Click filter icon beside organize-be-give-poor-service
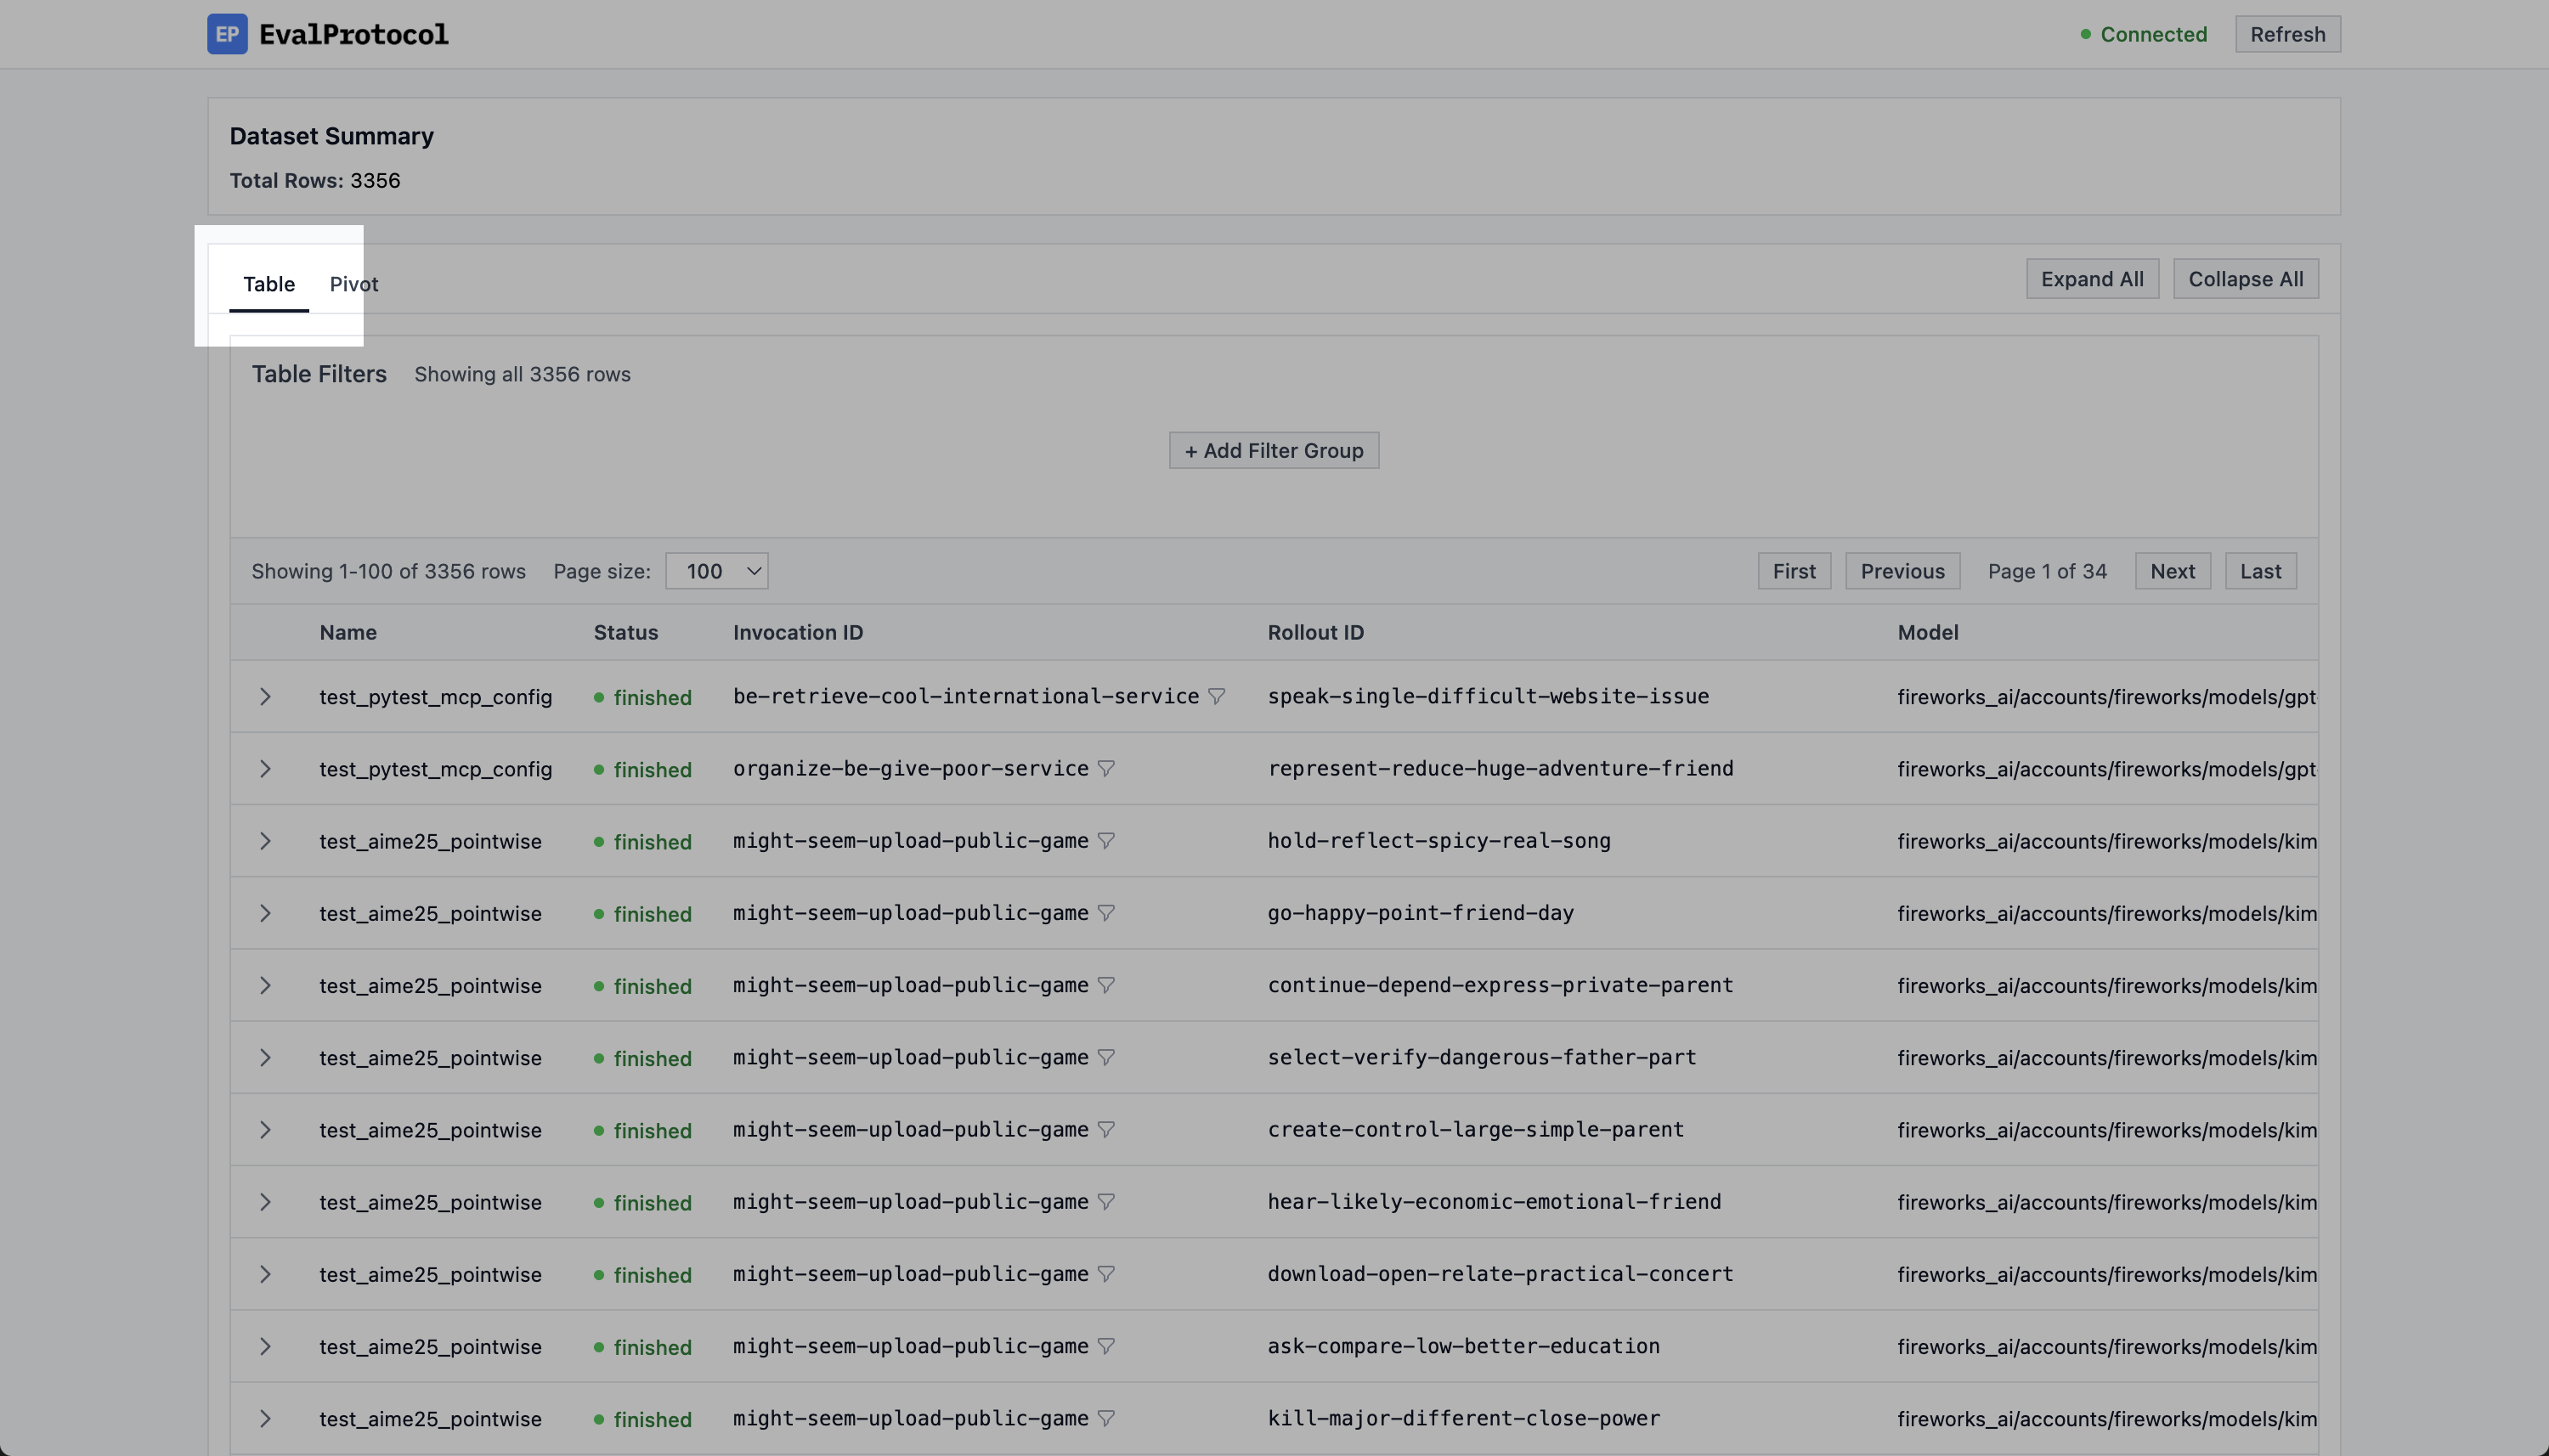The image size is (2549, 1456). [x=1106, y=768]
